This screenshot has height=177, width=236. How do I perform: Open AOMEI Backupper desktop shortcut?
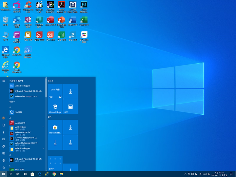coord(28,52)
